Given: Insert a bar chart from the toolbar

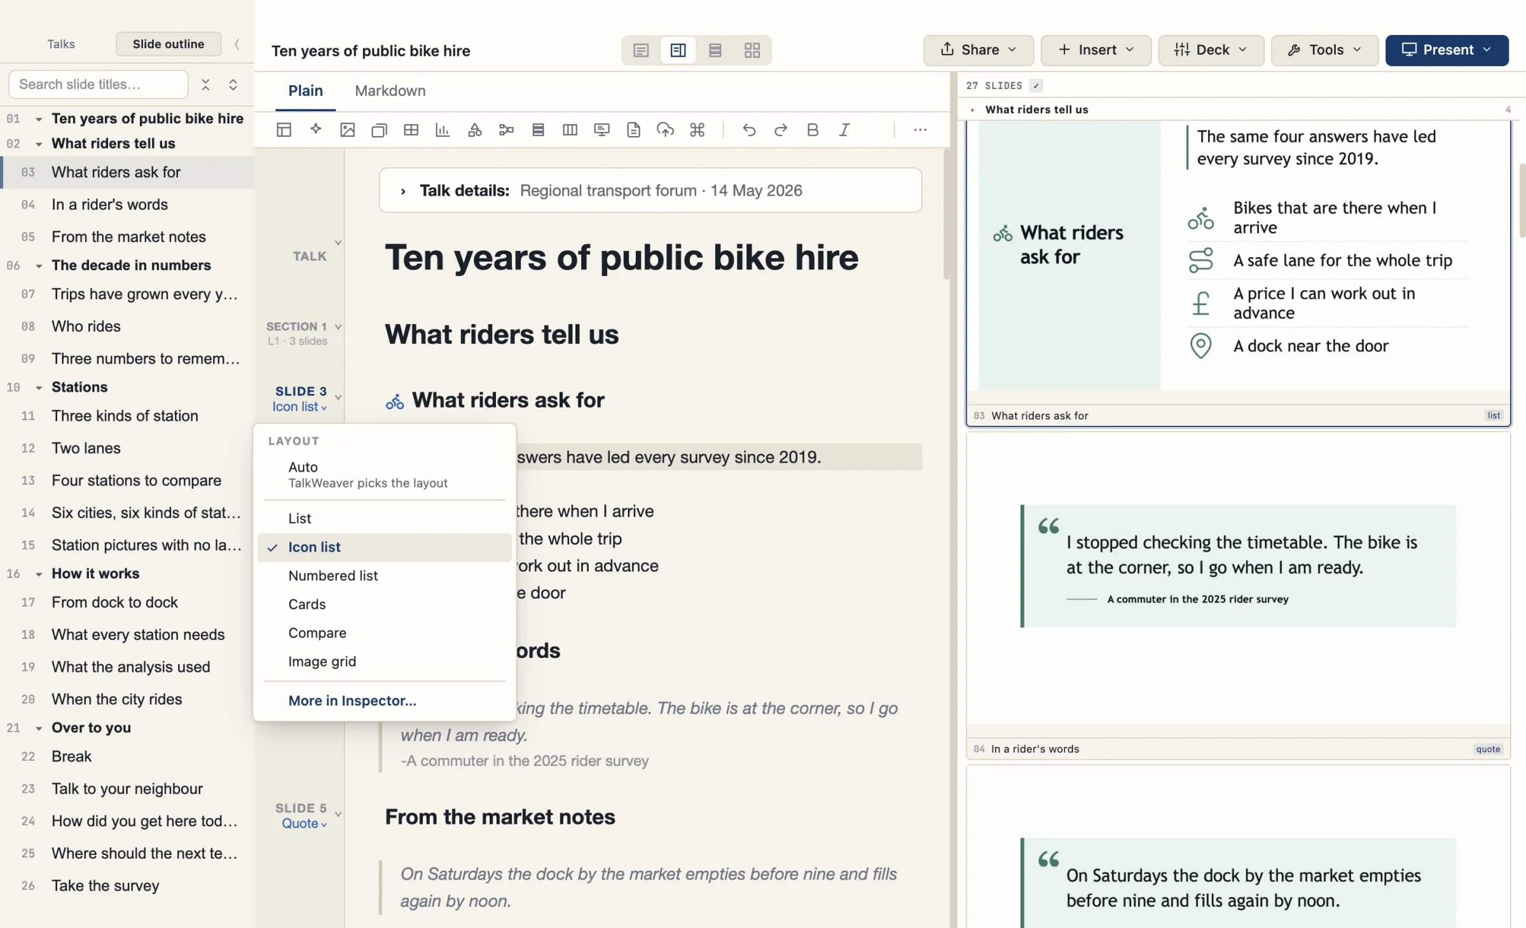Looking at the screenshot, I should (443, 130).
